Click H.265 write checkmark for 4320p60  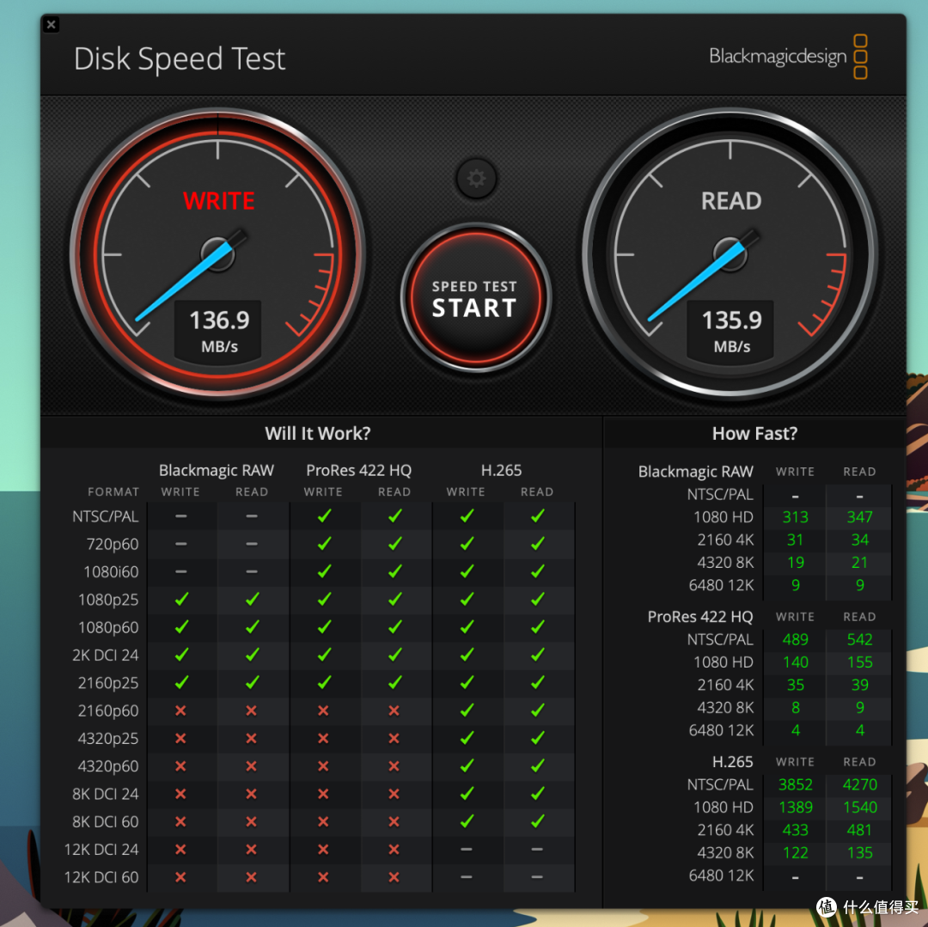pyautogui.click(x=467, y=765)
